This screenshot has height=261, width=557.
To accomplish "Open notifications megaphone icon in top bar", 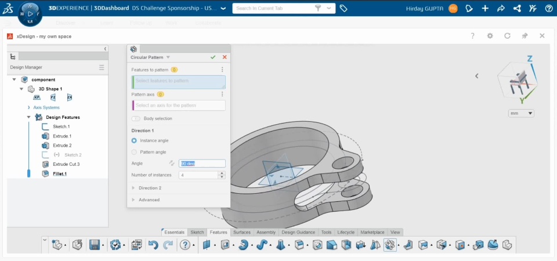I will 469,9.
